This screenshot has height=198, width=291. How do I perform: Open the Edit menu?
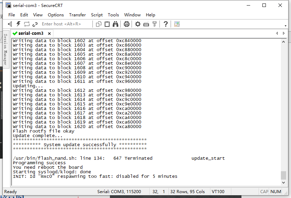click(x=24, y=15)
